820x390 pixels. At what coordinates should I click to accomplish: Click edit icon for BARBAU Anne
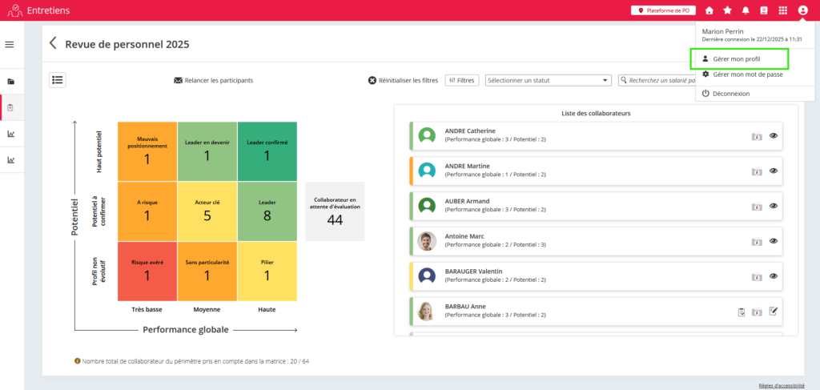(x=774, y=312)
